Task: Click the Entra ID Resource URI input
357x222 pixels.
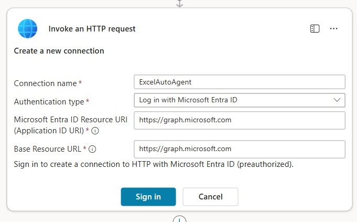Action: (240, 120)
